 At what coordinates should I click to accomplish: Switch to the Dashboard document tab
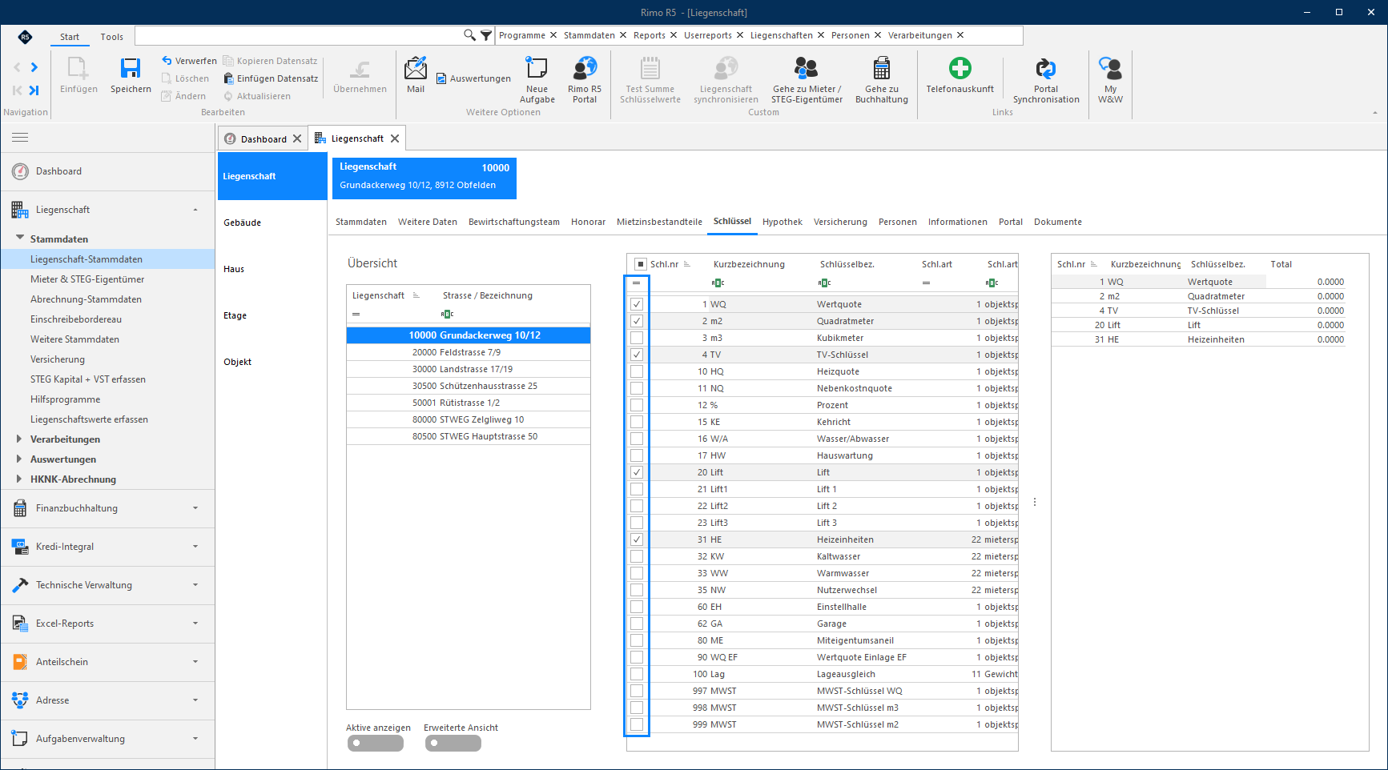click(x=264, y=138)
